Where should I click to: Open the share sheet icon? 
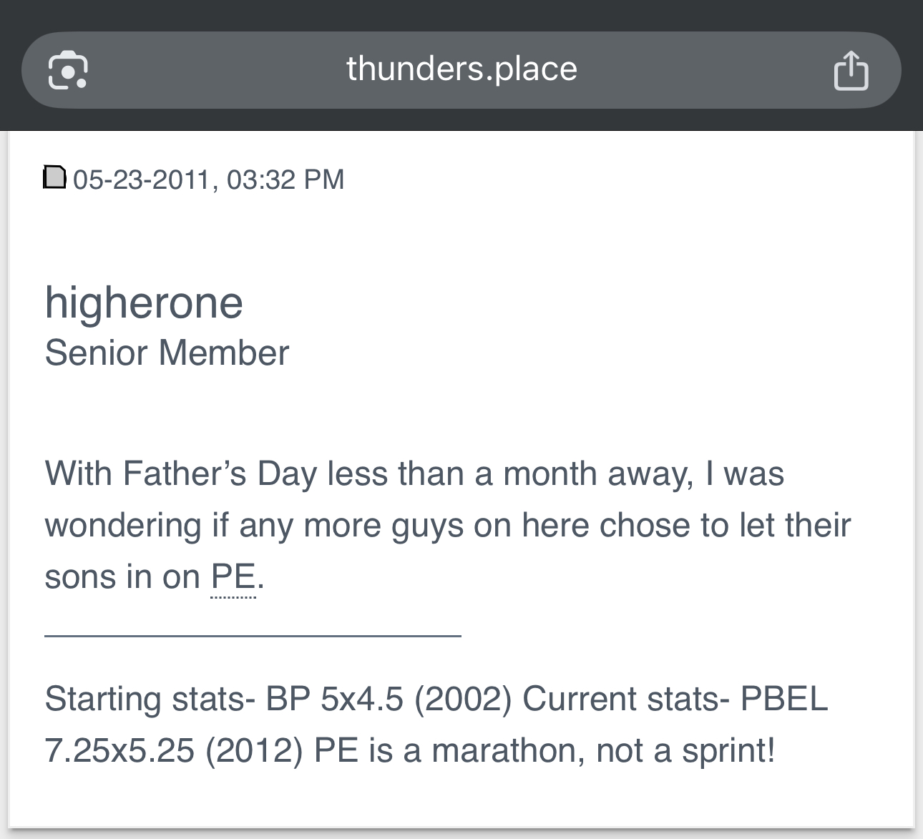point(851,70)
